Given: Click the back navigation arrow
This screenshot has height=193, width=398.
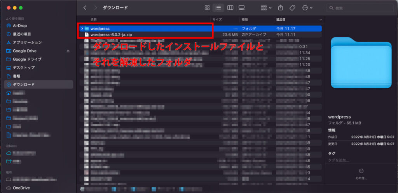Looking at the screenshot, I should click(x=85, y=8).
